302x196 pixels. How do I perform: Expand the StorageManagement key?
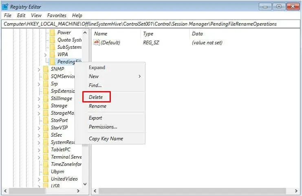(x=39, y=113)
